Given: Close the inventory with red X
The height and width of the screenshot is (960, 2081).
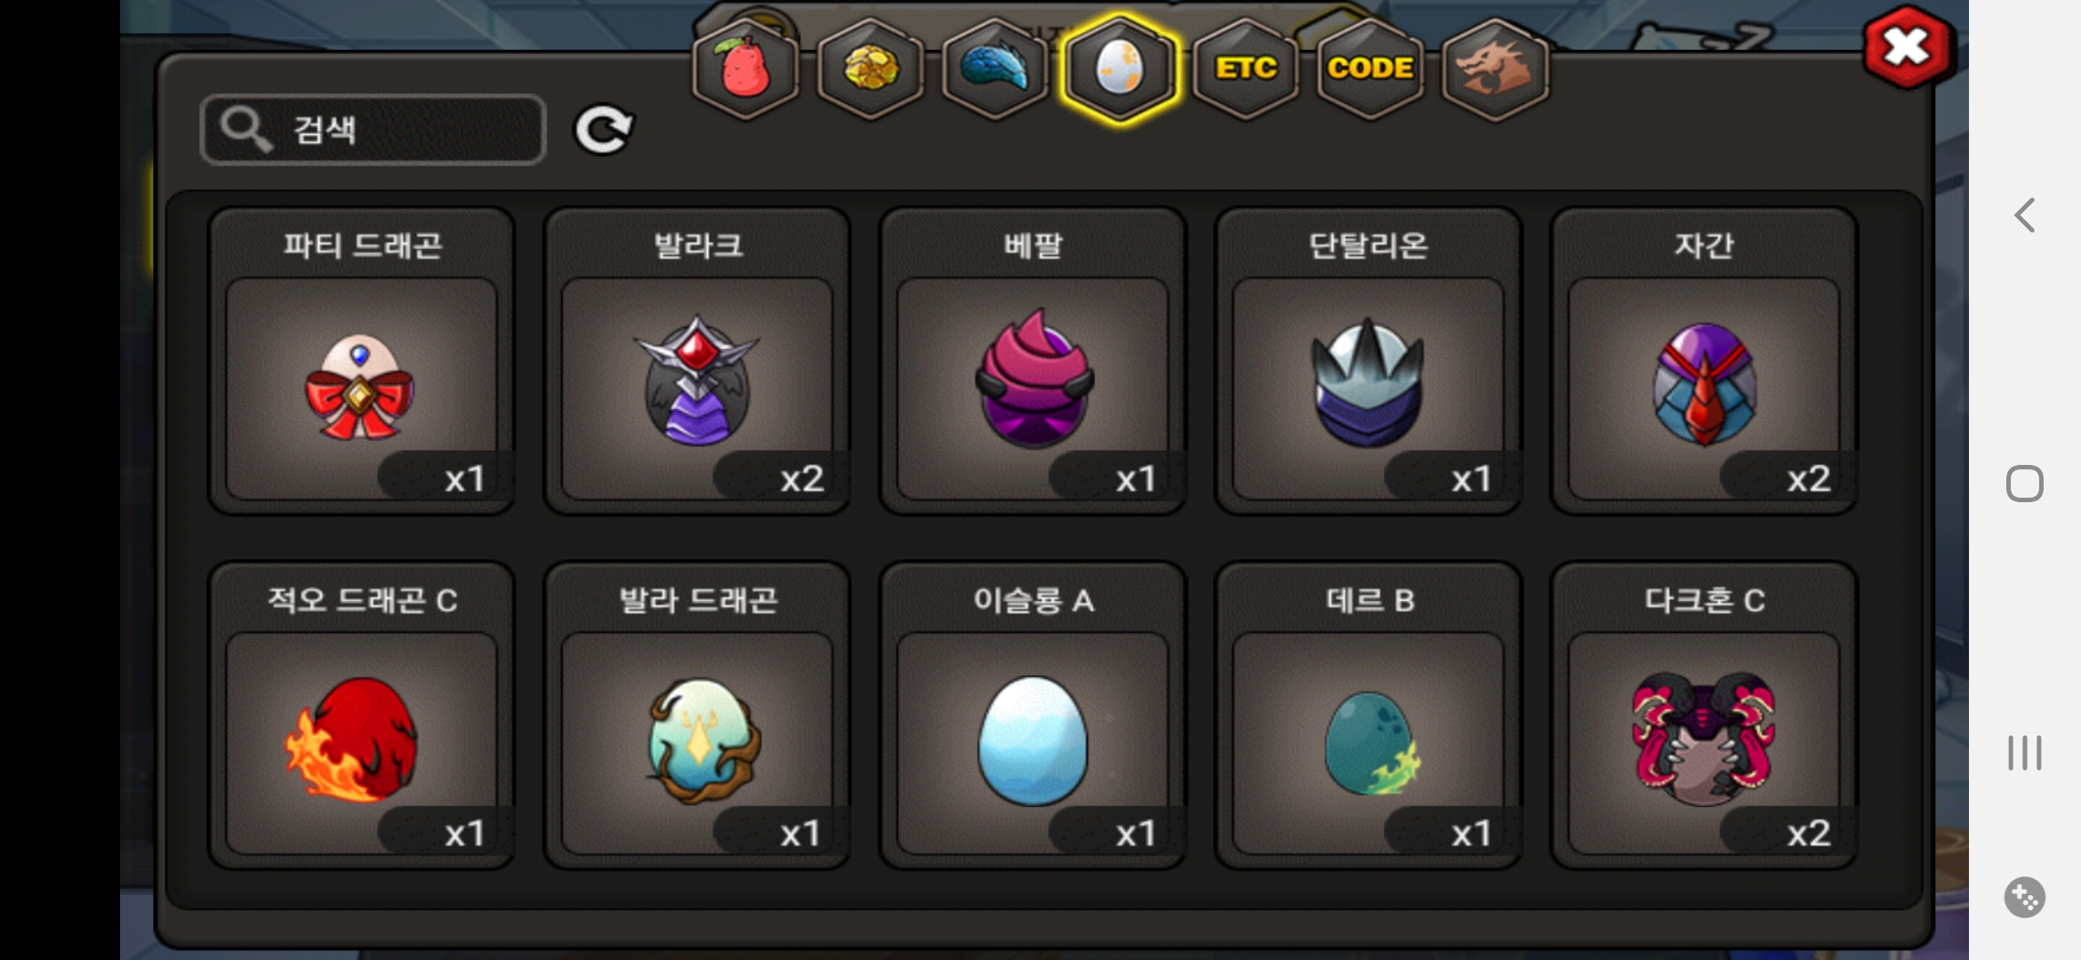Looking at the screenshot, I should pyautogui.click(x=1907, y=48).
